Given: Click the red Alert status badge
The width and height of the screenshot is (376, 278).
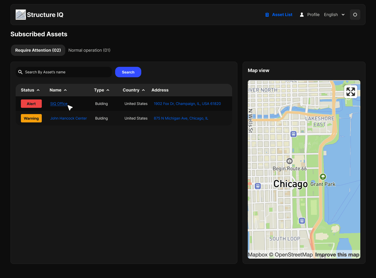Looking at the screenshot, I should [31, 104].
